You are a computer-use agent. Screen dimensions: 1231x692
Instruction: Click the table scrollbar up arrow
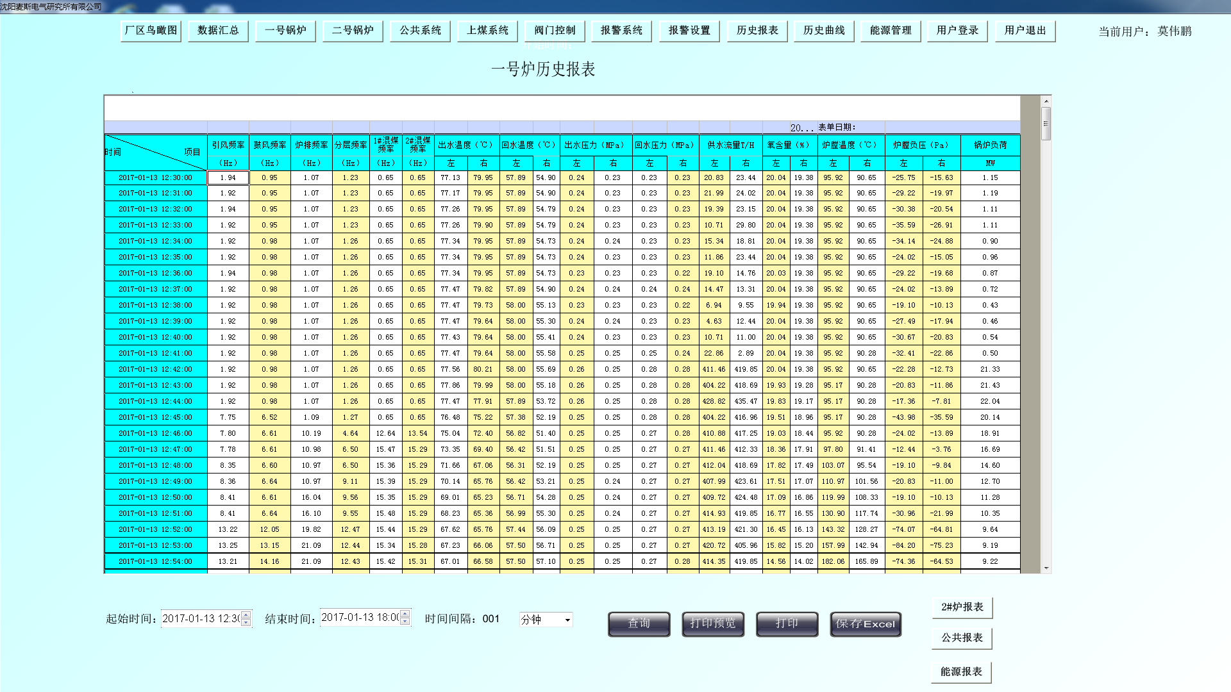pos(1046,101)
